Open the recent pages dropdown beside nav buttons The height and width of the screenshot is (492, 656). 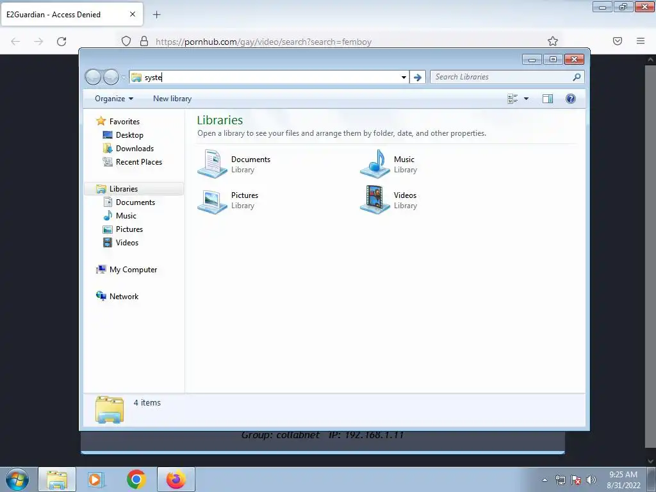click(x=124, y=78)
